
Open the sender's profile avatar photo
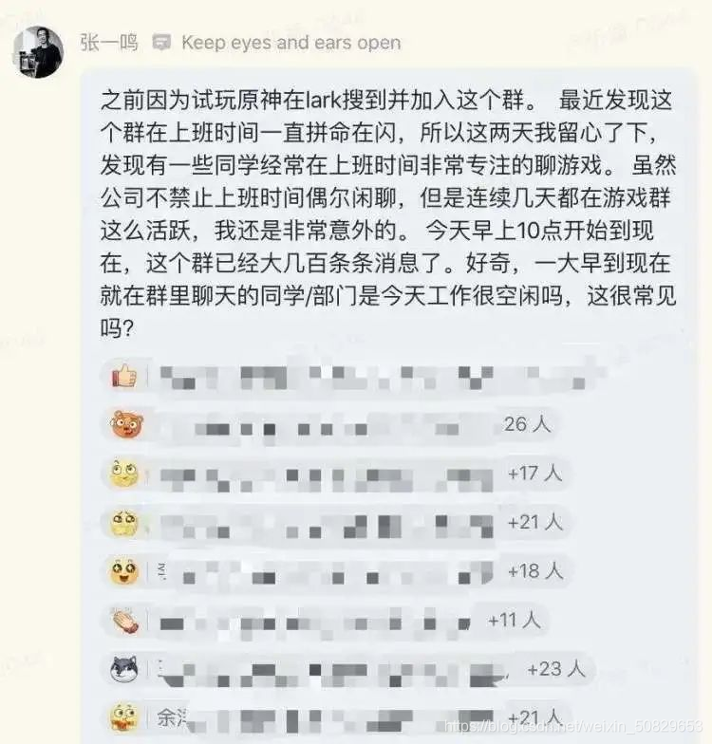pyautogui.click(x=38, y=51)
